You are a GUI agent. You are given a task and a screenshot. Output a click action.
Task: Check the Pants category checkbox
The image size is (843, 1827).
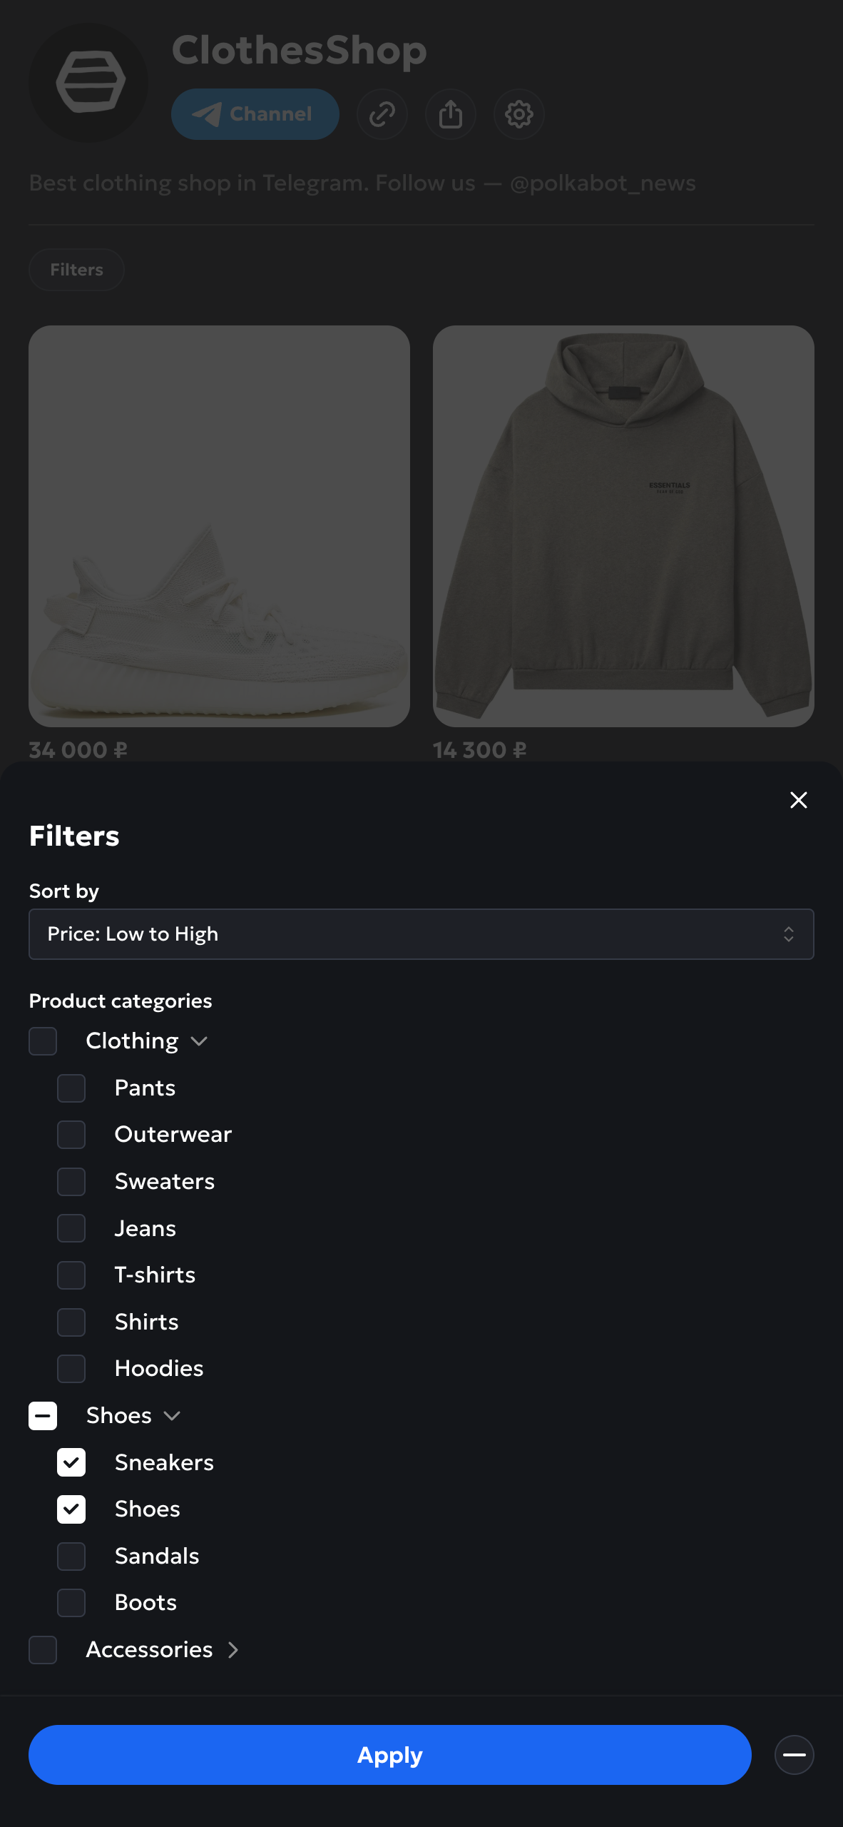pos(71,1088)
